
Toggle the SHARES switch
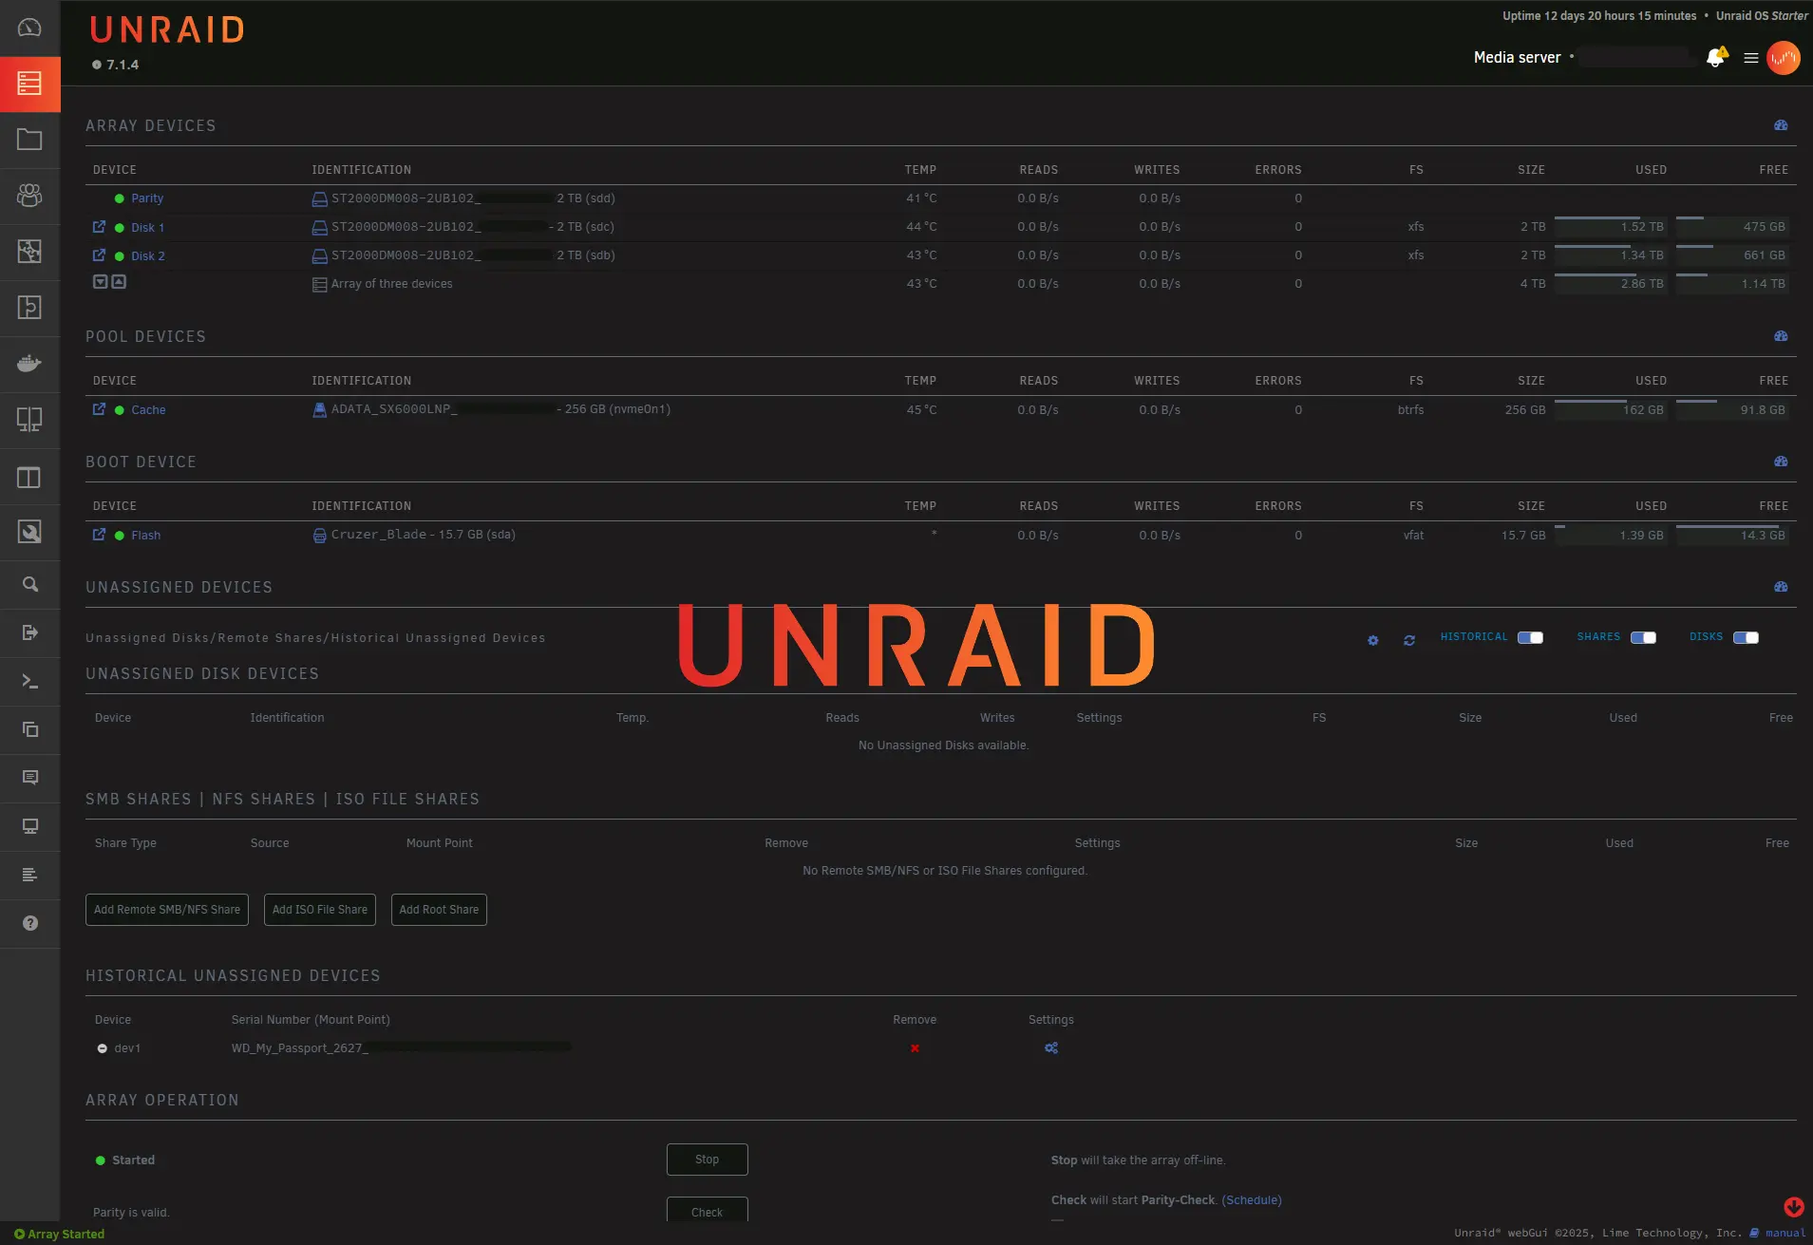tap(1643, 637)
